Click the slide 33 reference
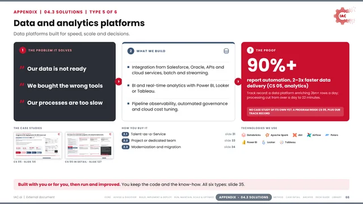The image size is (363, 204). point(230,141)
